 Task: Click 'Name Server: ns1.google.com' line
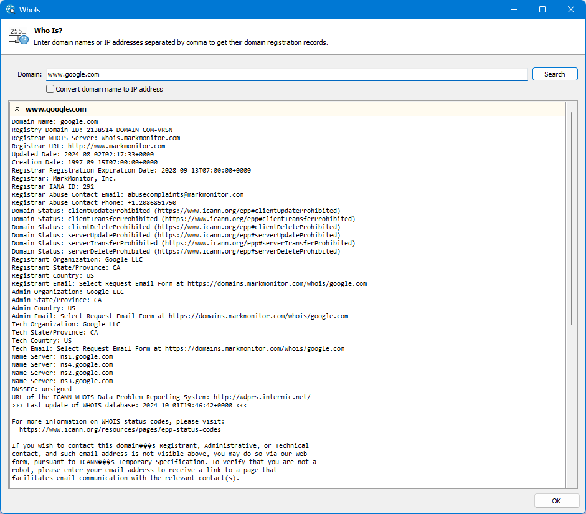(x=62, y=356)
